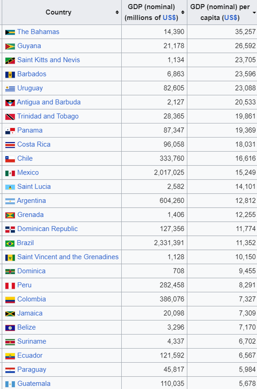Open US$ link in GDP millions header
This screenshot has height=389, width=257.
pyautogui.click(x=169, y=18)
